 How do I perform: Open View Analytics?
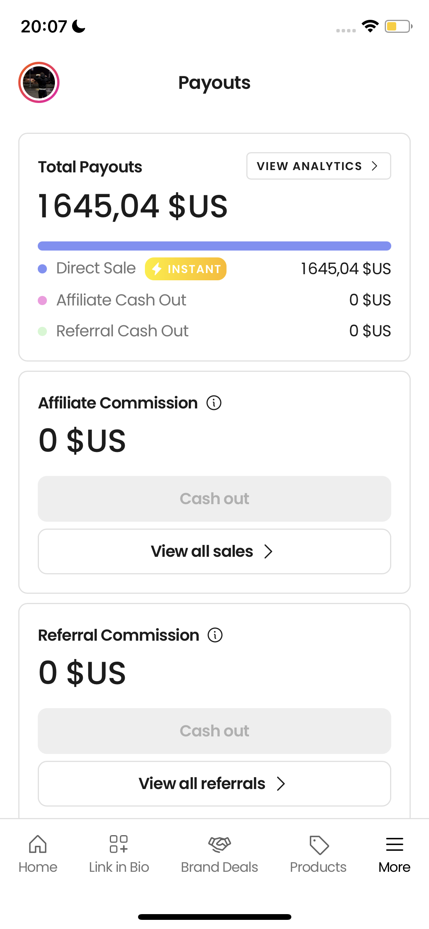pyautogui.click(x=318, y=166)
